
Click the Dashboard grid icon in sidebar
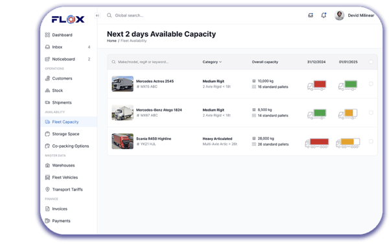[47, 35]
